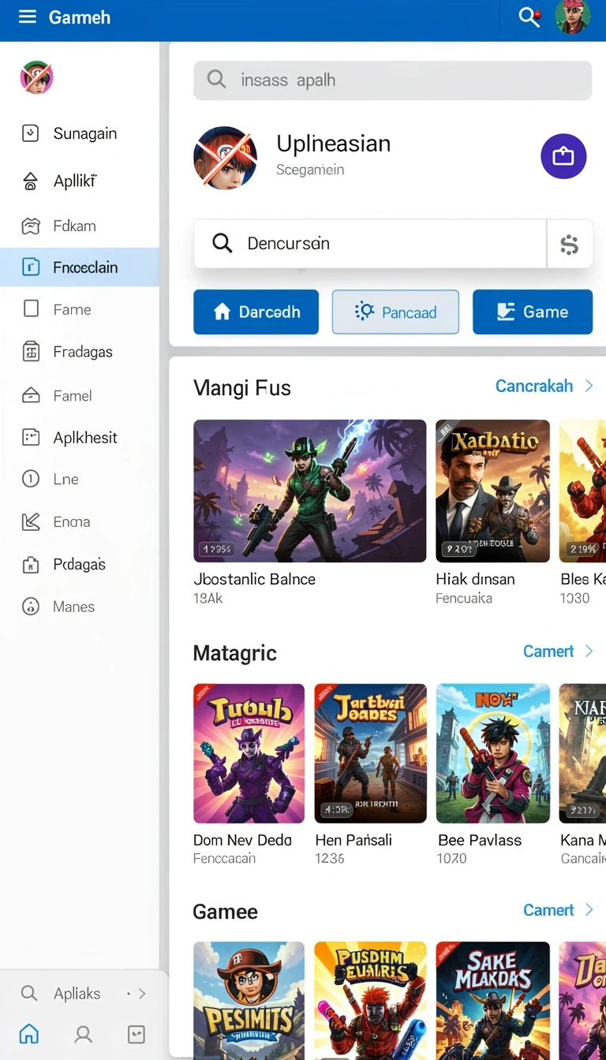Open the Hen Pansali game cover
The height and width of the screenshot is (1060, 606).
point(370,753)
